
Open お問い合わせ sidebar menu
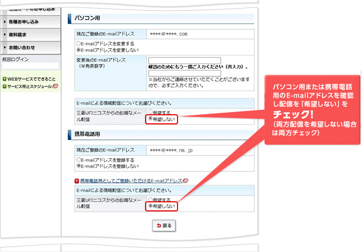click(x=30, y=48)
